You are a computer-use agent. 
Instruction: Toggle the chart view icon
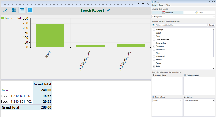tap(30, 11)
